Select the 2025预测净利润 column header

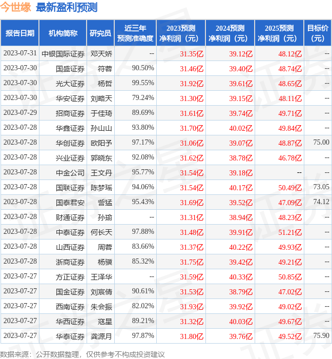(279, 33)
